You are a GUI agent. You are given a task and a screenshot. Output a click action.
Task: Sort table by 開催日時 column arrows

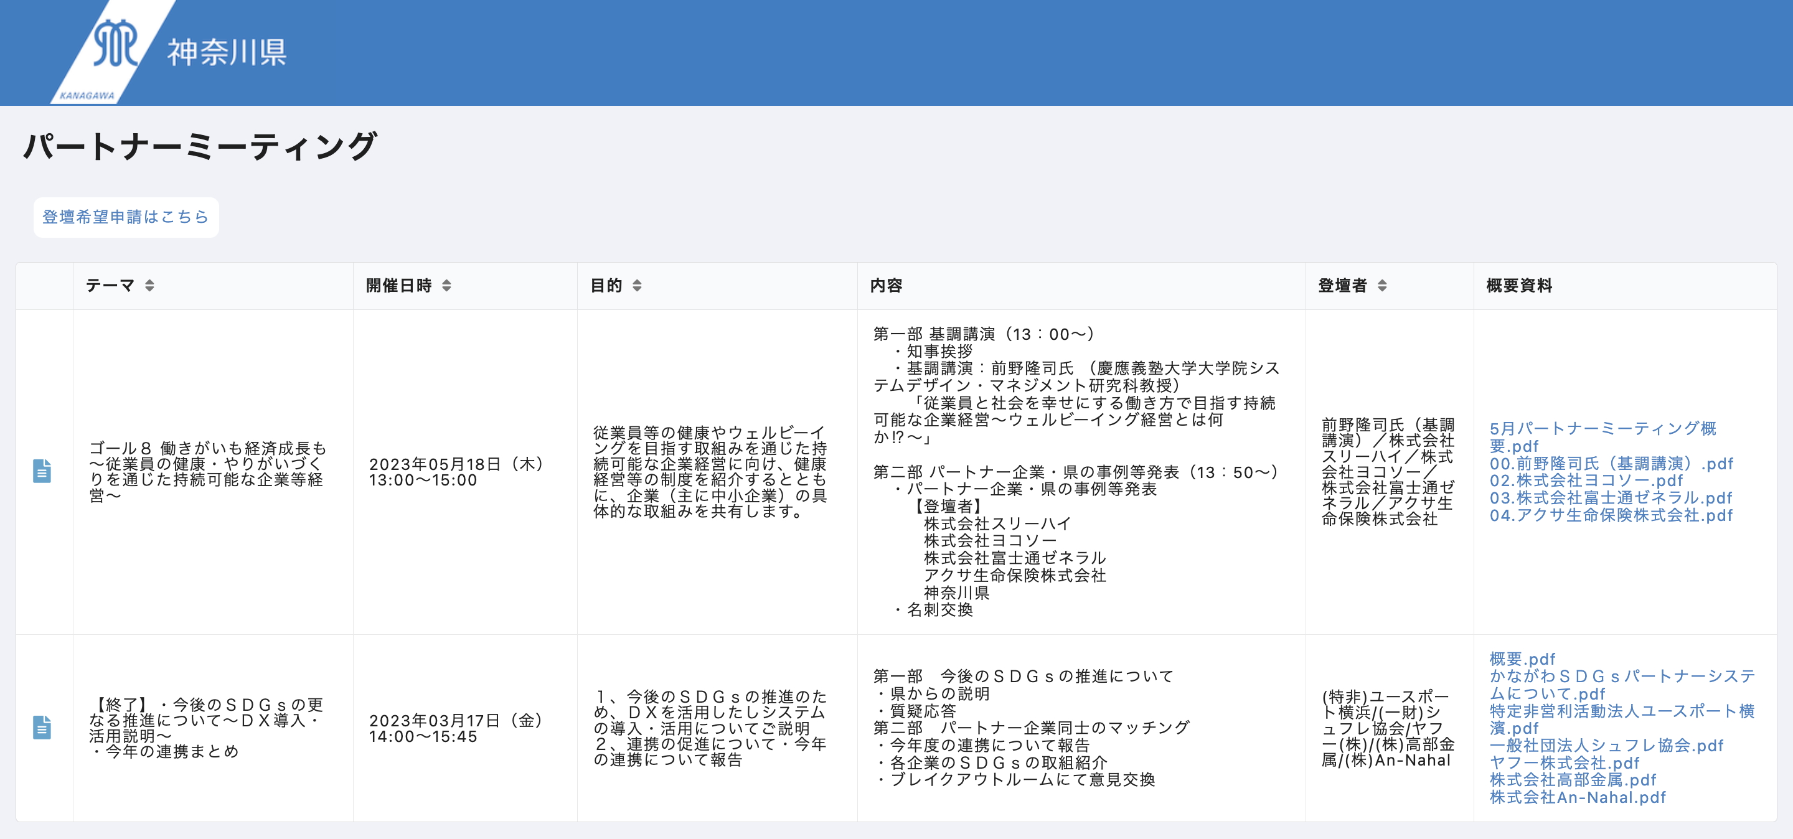[446, 285]
